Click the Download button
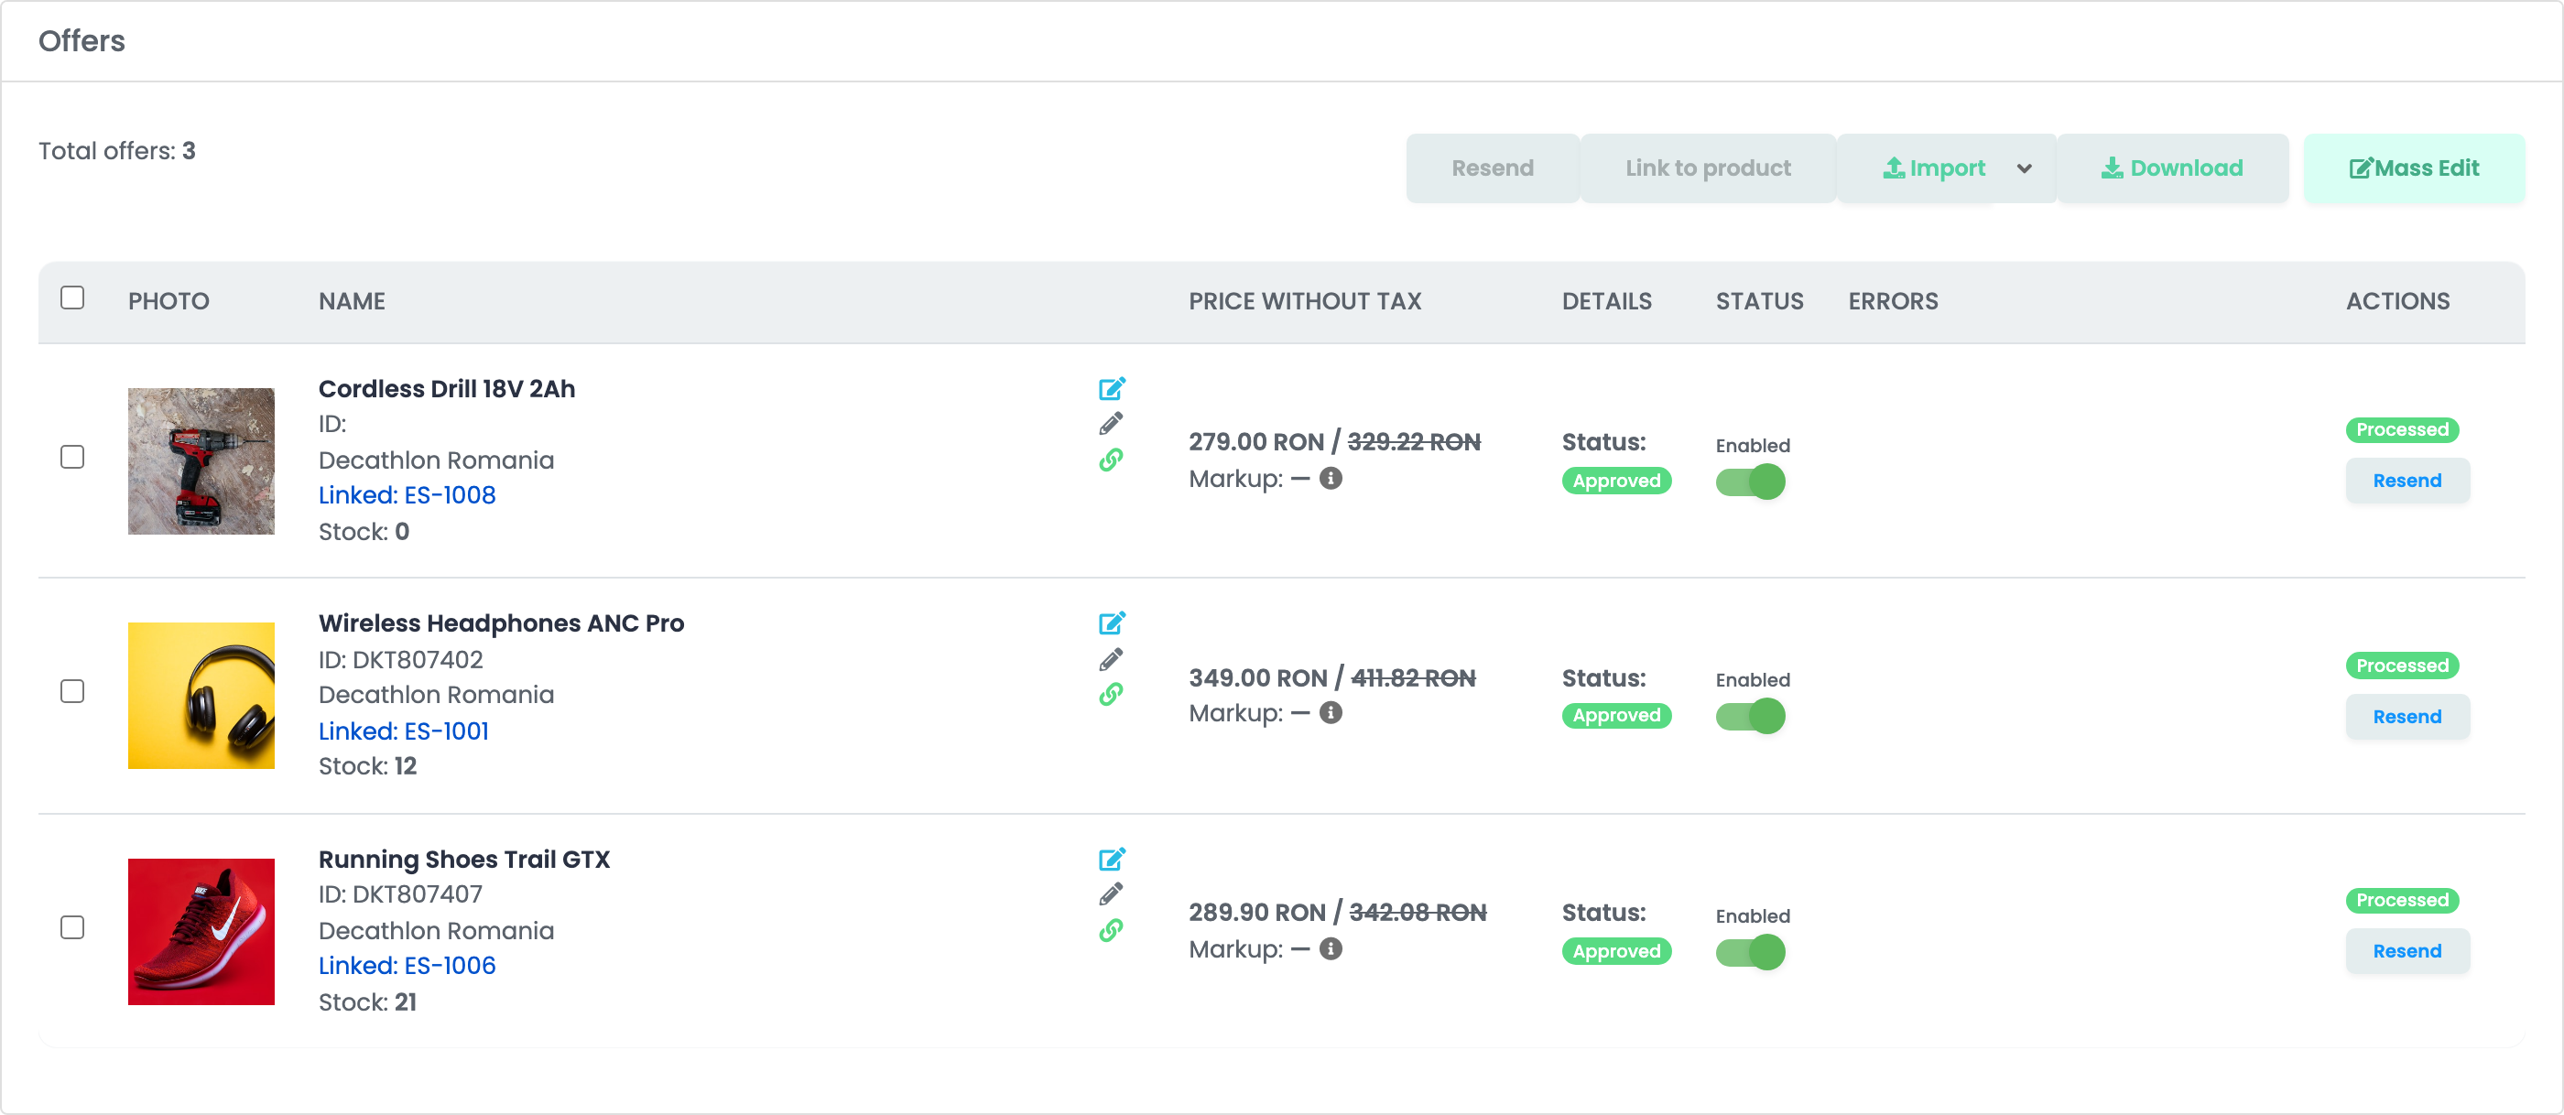Image resolution: width=2564 pixels, height=1115 pixels. [x=2173, y=168]
